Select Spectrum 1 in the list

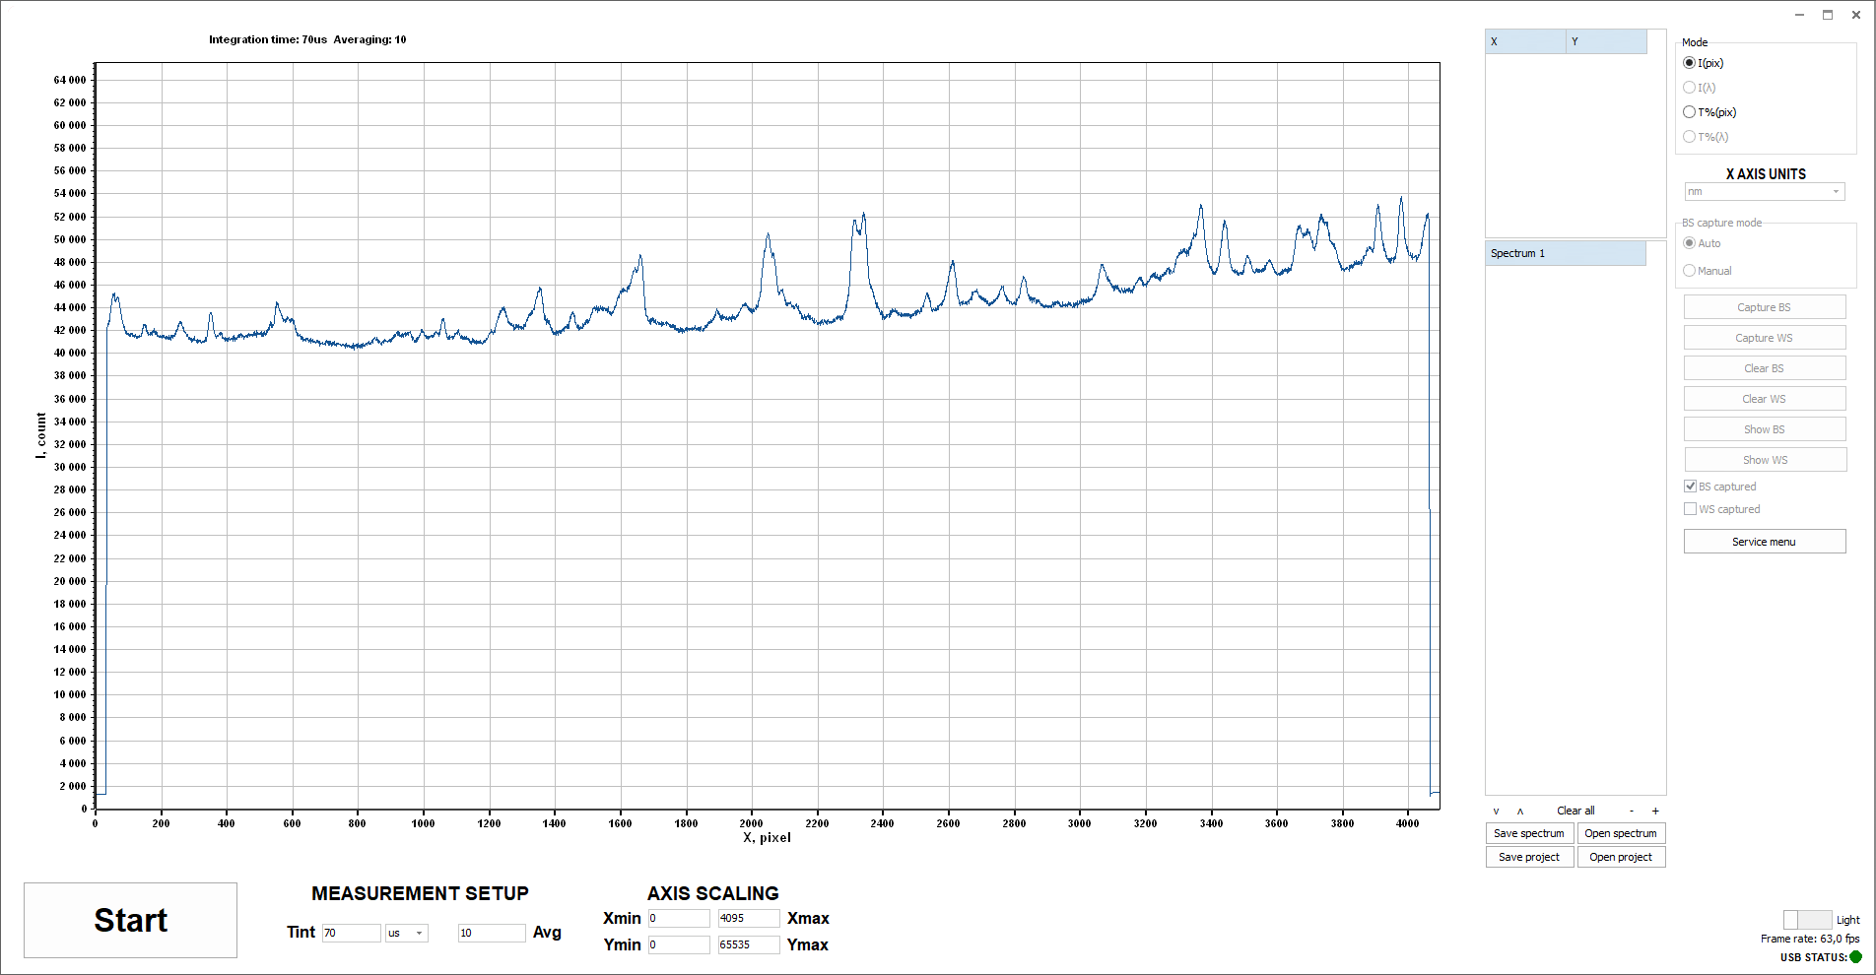coord(1565,254)
